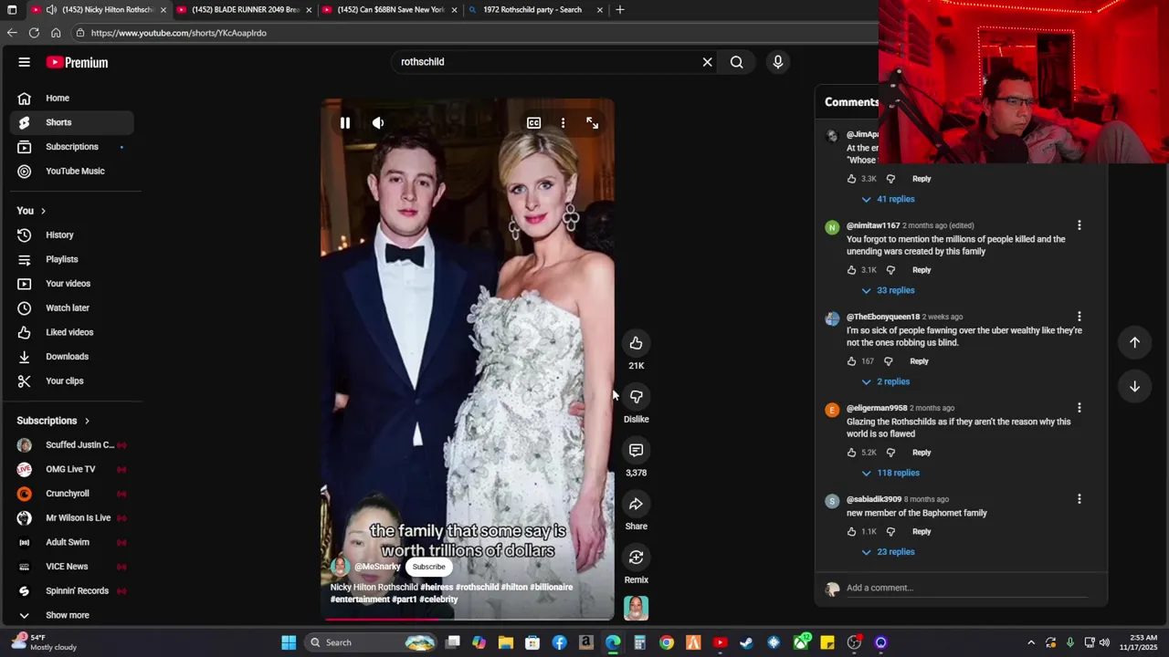
Task: Toggle closed captions on the Short
Action: 534,123
